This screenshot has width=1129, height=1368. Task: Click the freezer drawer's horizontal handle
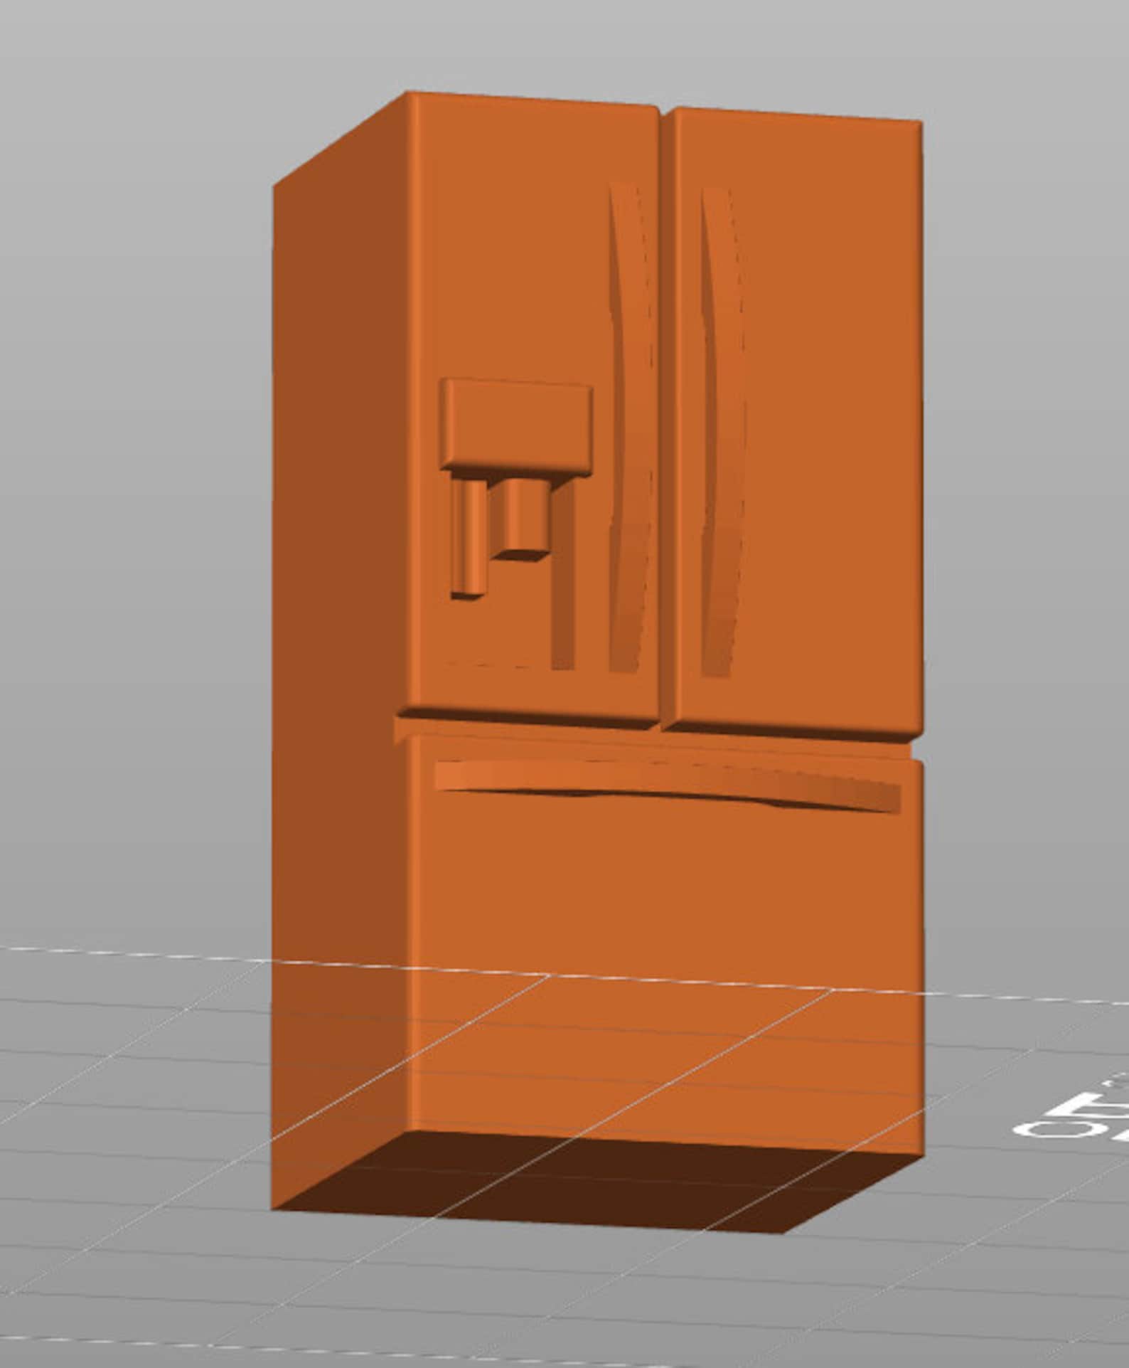[668, 785]
